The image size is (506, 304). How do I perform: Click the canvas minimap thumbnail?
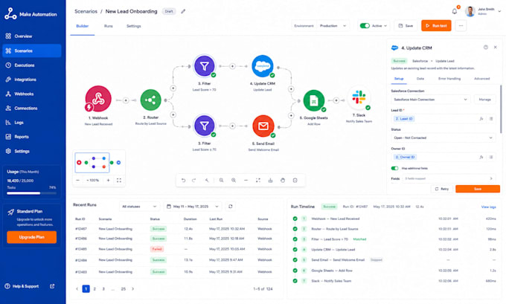tap(99, 163)
